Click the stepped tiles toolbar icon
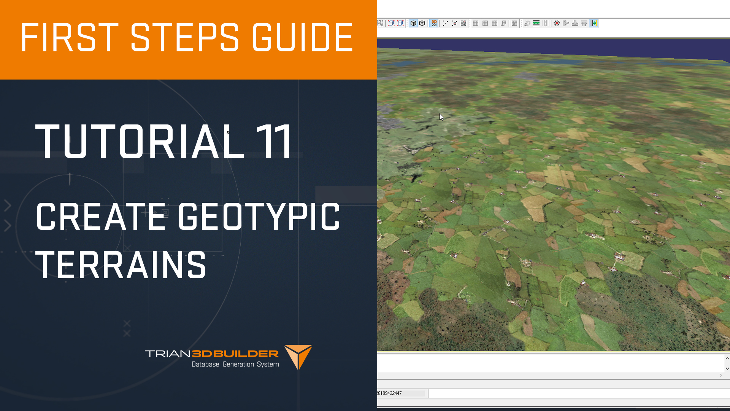The width and height of the screenshot is (730, 411). [x=503, y=23]
